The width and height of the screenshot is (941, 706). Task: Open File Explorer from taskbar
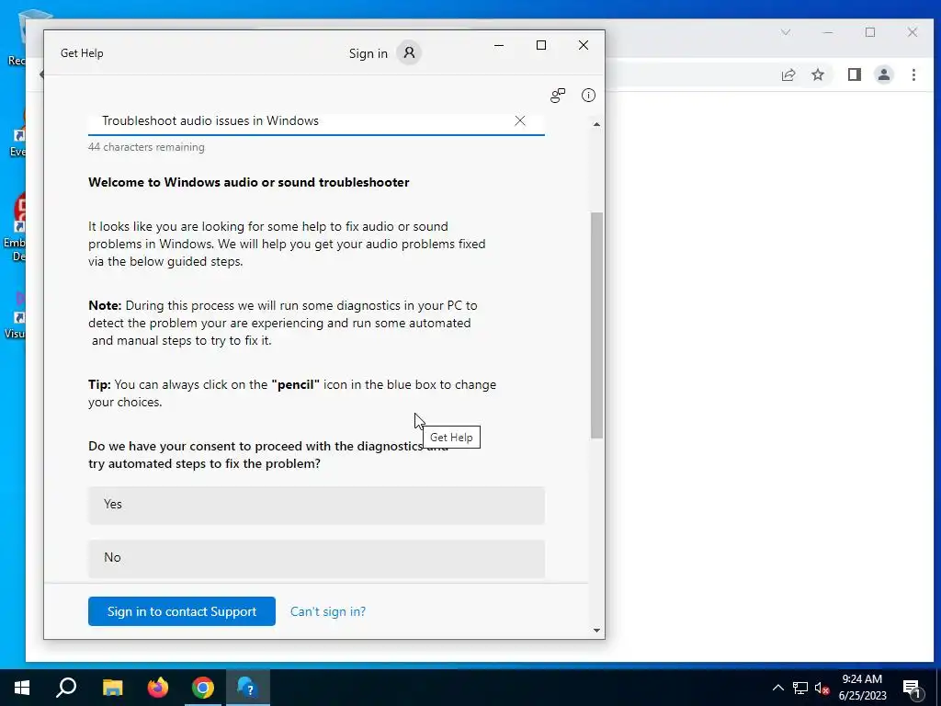point(112,687)
